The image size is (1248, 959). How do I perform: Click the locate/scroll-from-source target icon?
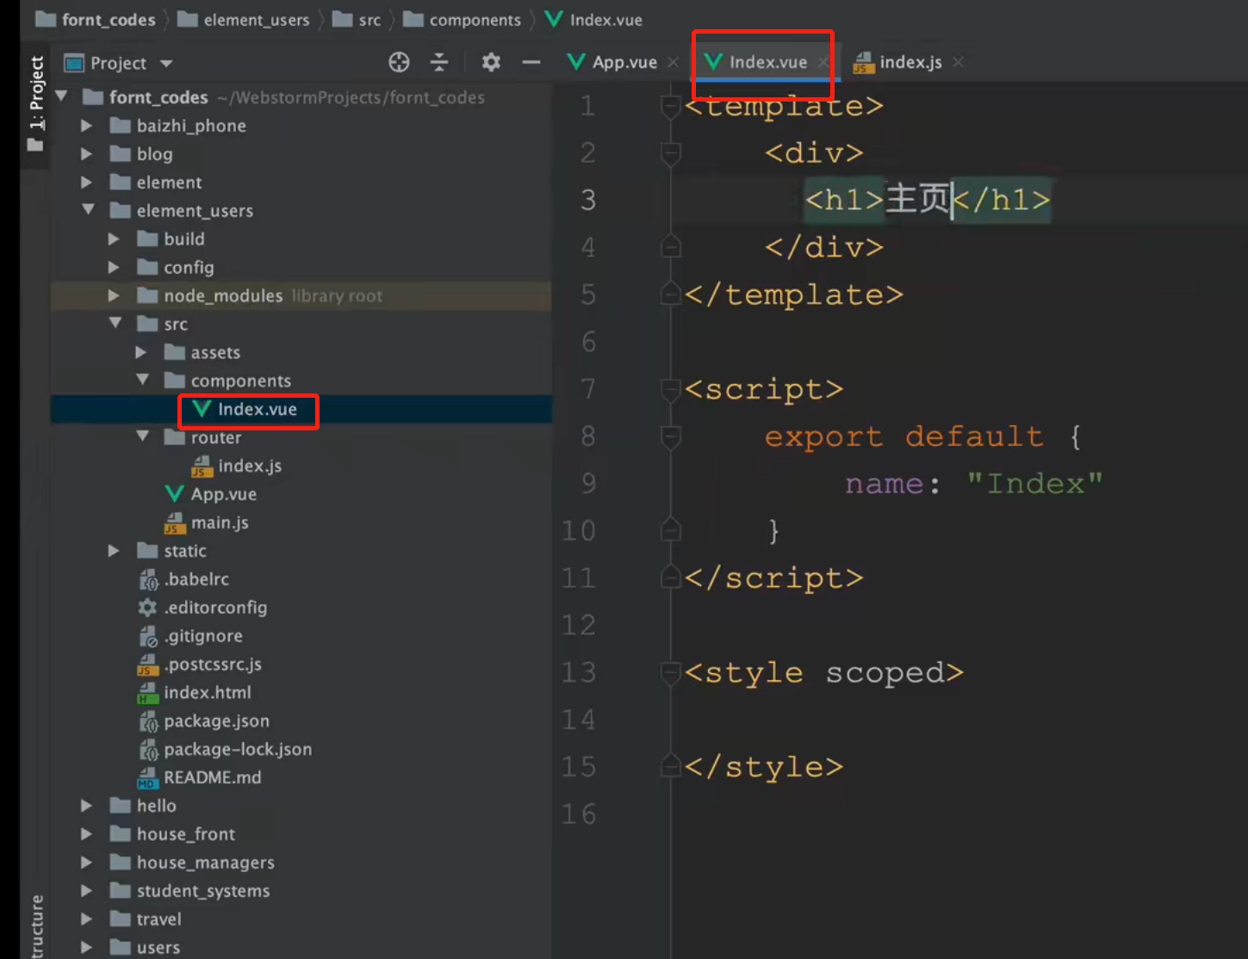(399, 62)
